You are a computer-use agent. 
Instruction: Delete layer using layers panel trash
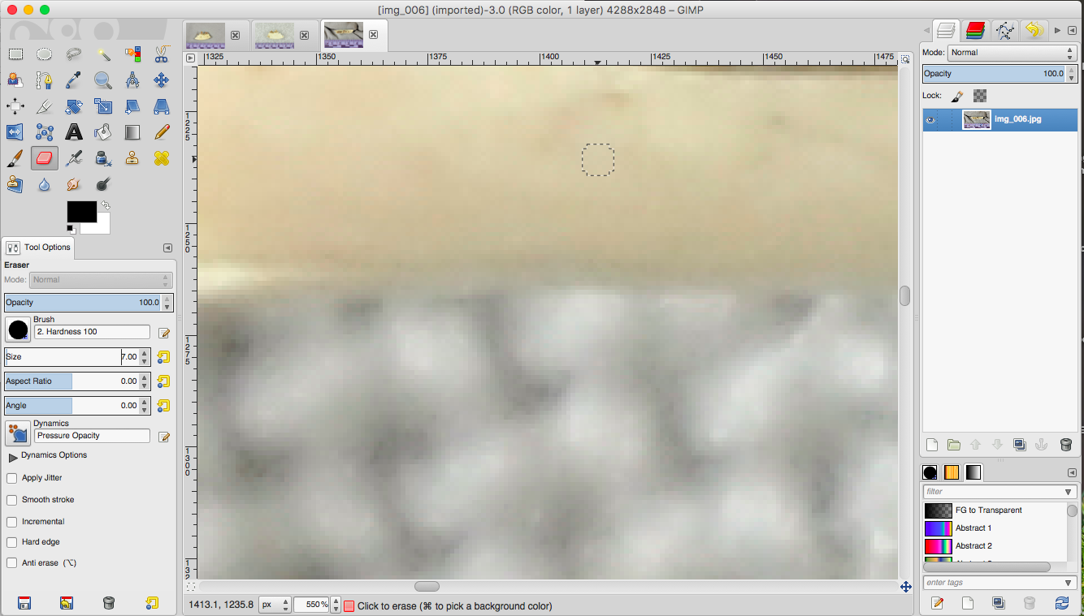pos(1066,445)
